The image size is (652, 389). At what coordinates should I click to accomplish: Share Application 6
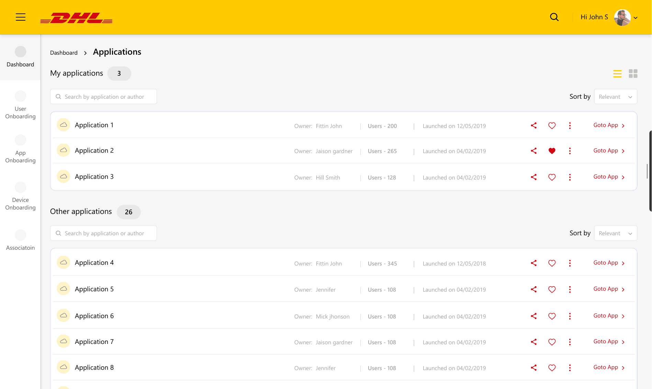pos(533,316)
